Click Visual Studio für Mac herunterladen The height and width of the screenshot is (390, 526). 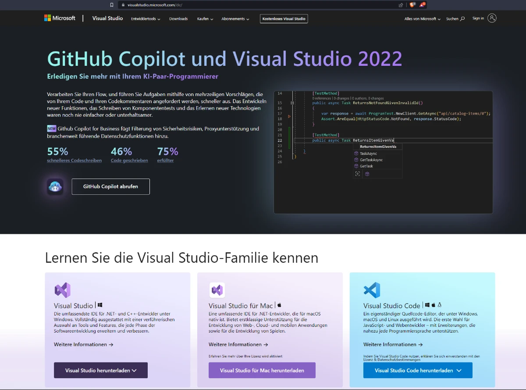click(262, 370)
